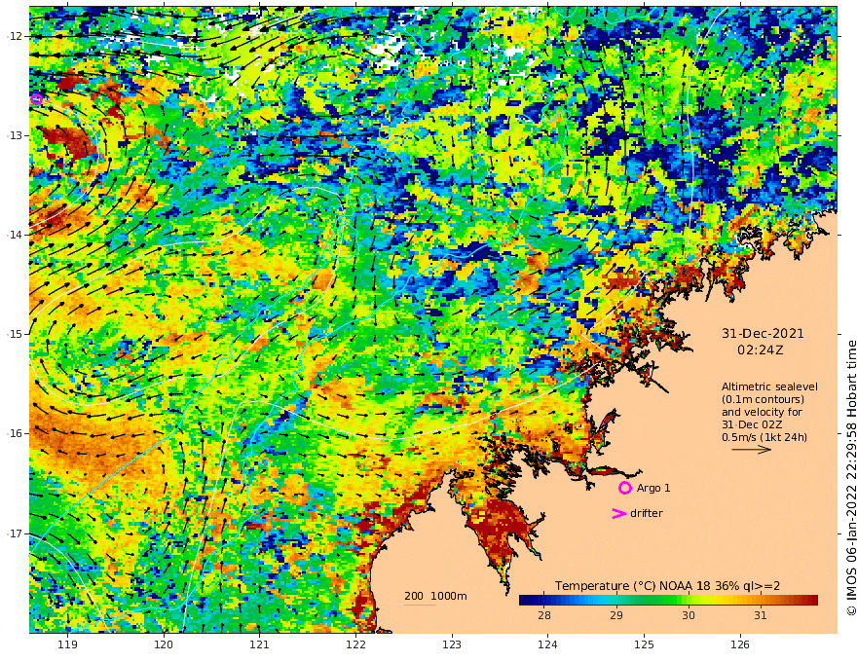Click longitude axis label 126
This screenshot has height=662, width=857.
(740, 644)
